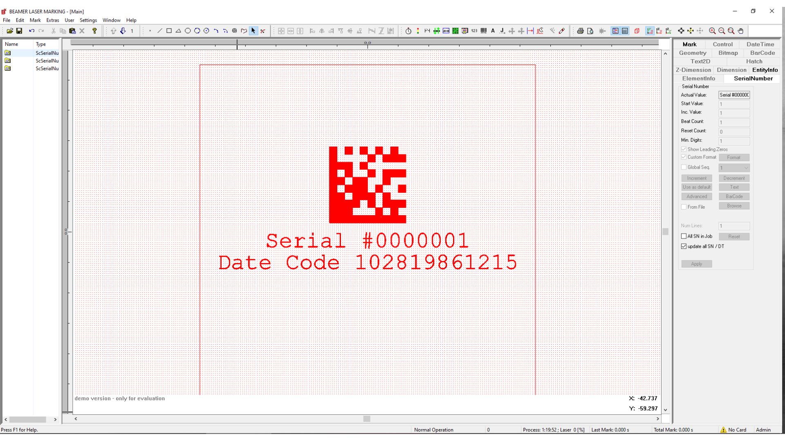This screenshot has width=785, height=441.
Task: Click the red pencil edit icon
Action: pyautogui.click(x=562, y=31)
